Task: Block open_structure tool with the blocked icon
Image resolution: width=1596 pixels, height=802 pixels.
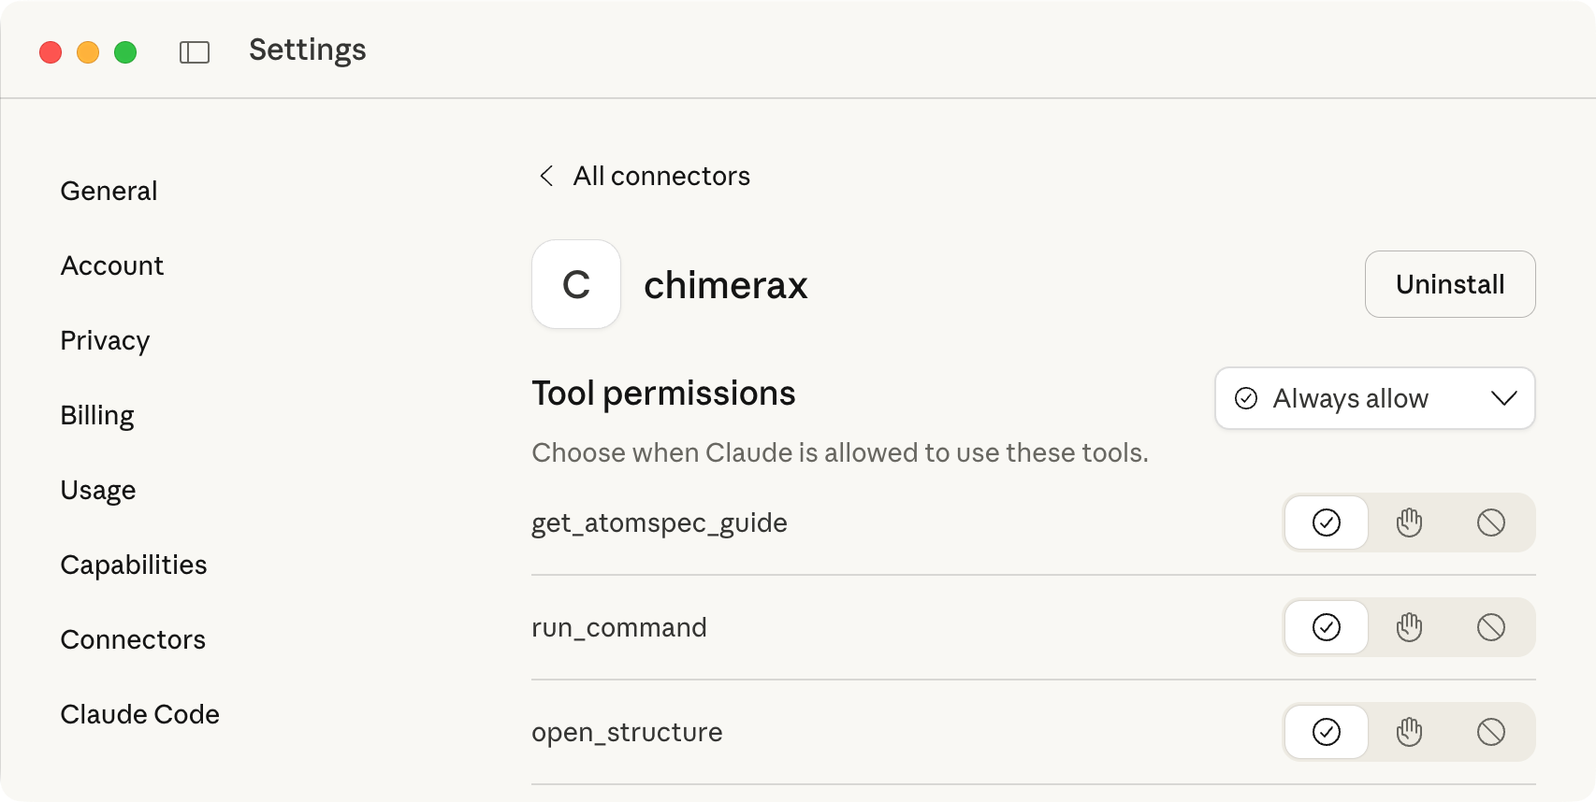Action: [x=1491, y=732]
